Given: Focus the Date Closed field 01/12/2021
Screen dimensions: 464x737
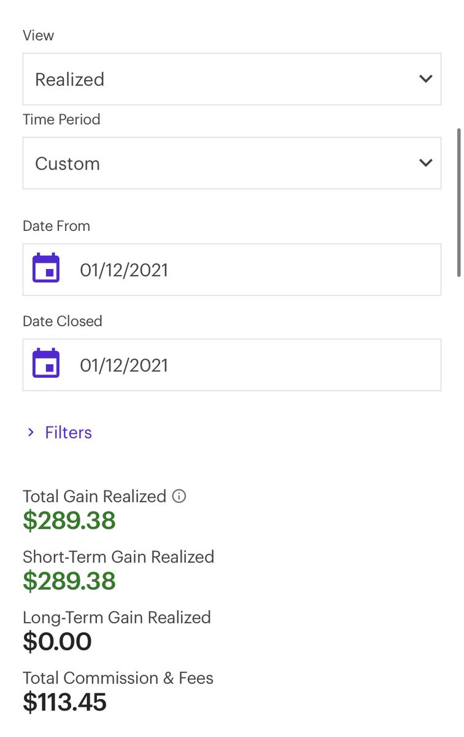Looking at the screenshot, I should 232,365.
